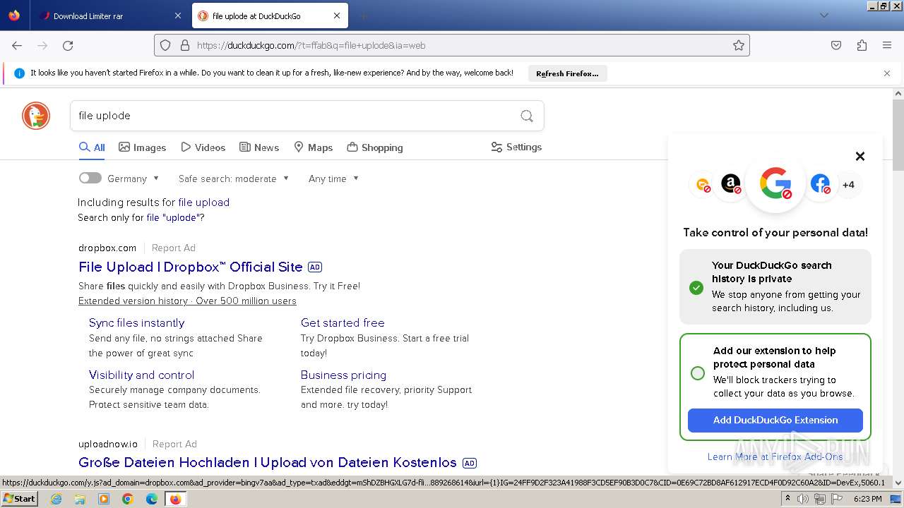Click Add DuckDuckGo Extension button

tap(775, 420)
